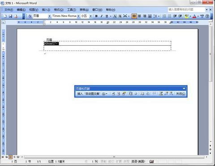
Task: Open the Format menu
Action: [59, 10]
